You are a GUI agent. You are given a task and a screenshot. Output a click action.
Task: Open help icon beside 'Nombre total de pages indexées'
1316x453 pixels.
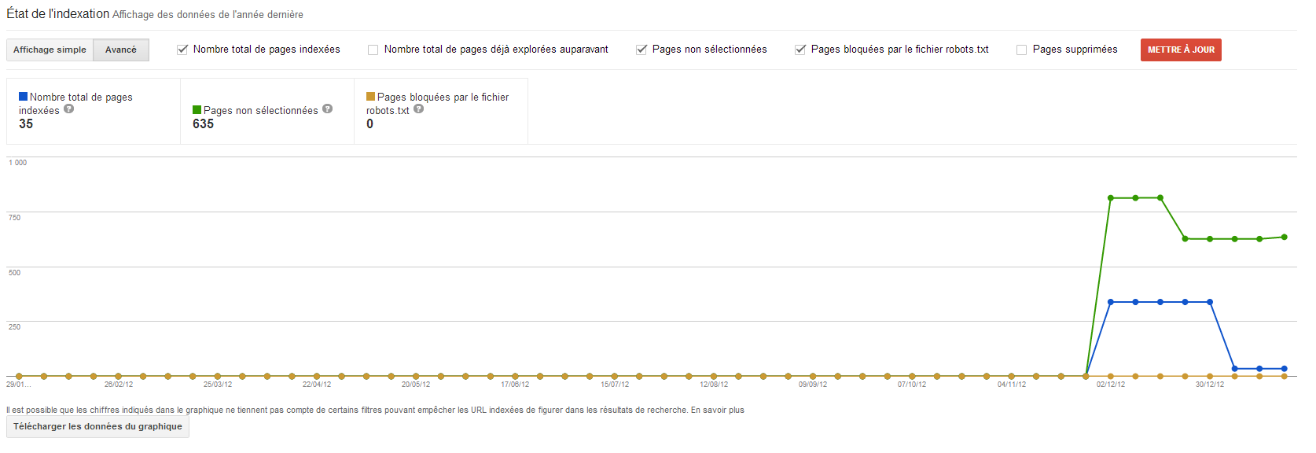[69, 109]
